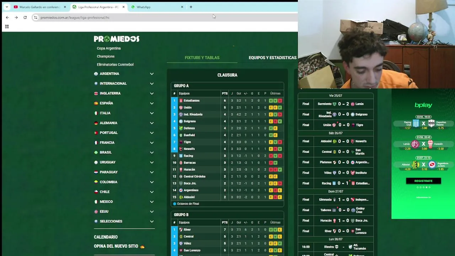Click the Racing crest in Grupo A table
Image resolution: width=455 pixels, height=256 pixels.
click(181, 156)
